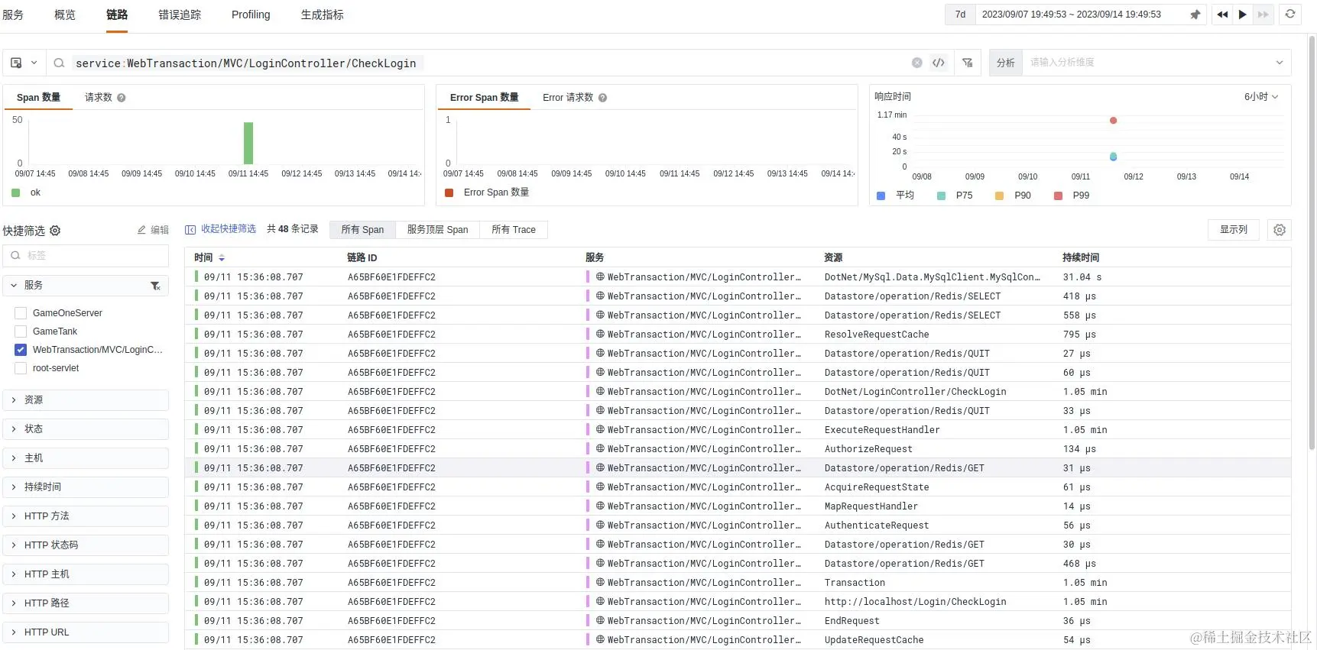1317x650 pixels.
Task: Click the globe icon in the Transaction row
Action: pos(601,583)
